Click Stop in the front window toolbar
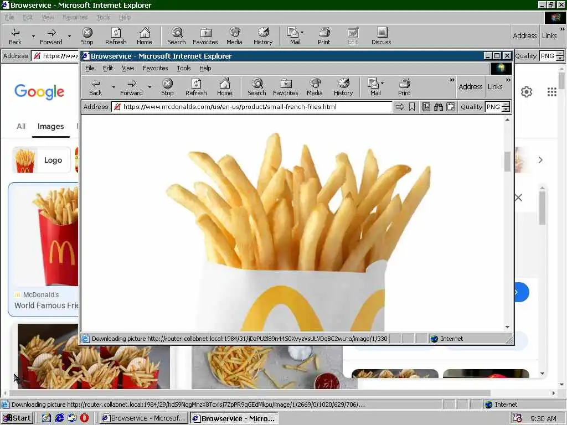This screenshot has width=567, height=425. pos(167,87)
